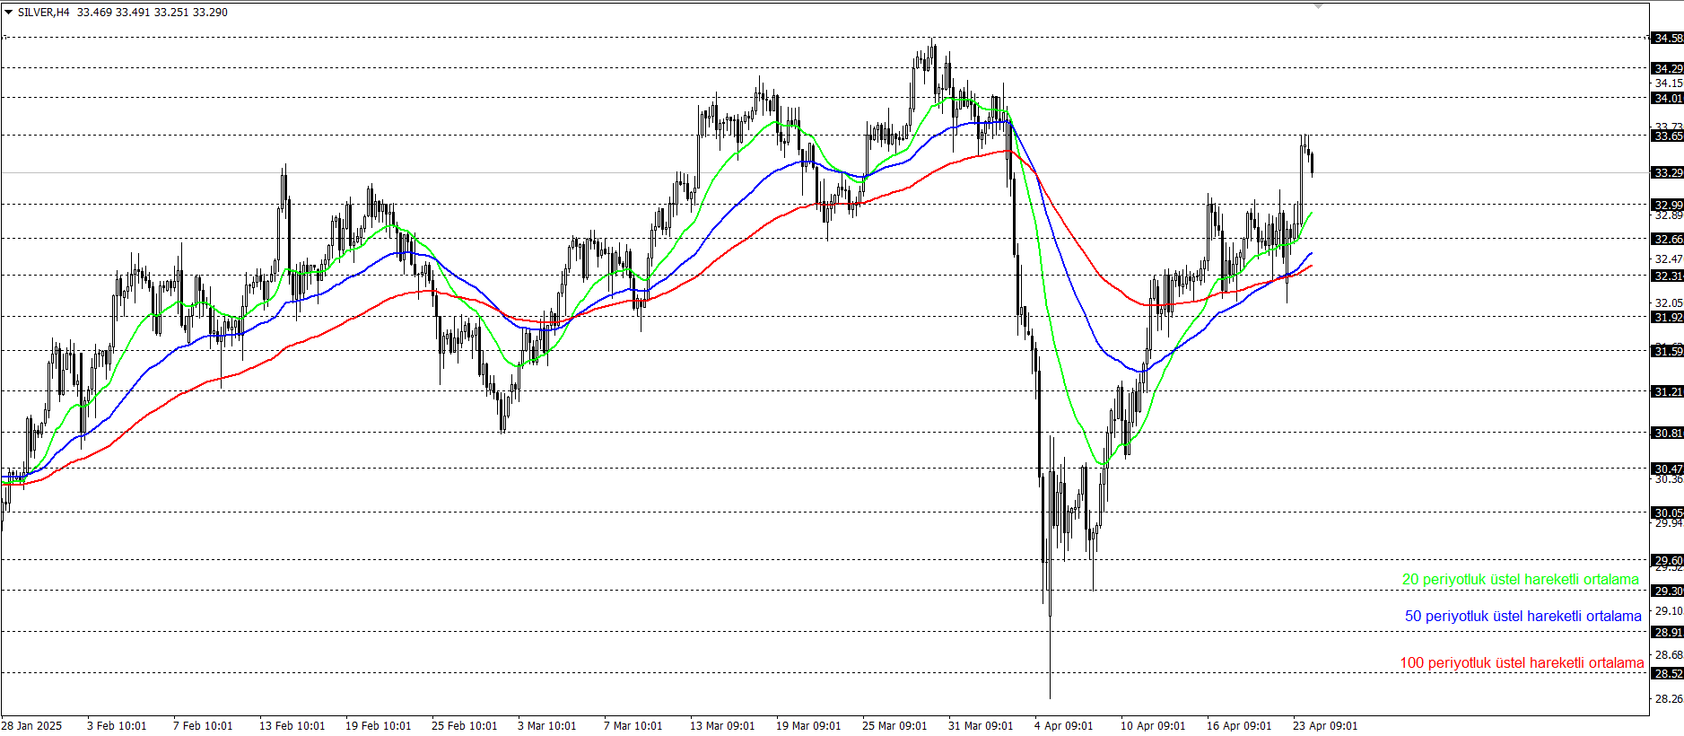This screenshot has height=736, width=1684.
Task: Click the 34.01 price level label
Action: 1668,98
